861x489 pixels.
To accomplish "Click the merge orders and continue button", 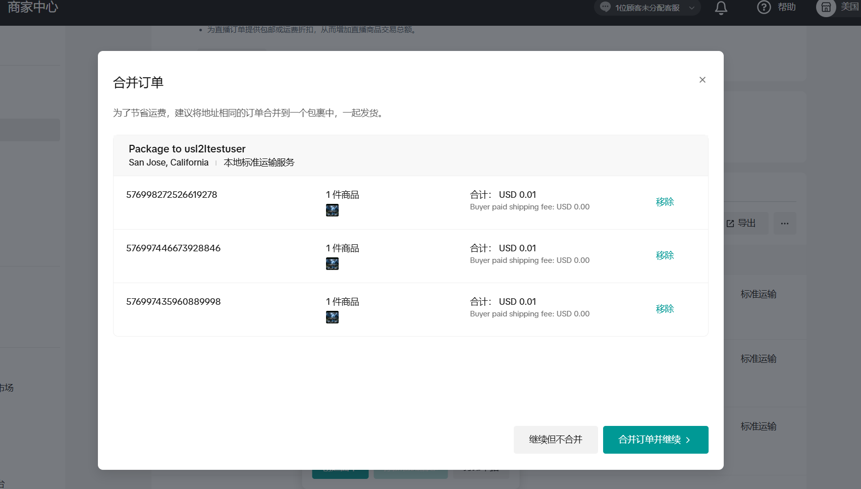I will (x=655, y=440).
